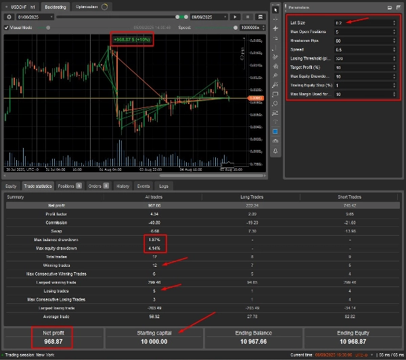The image size is (406, 360).
Task: Click the Long Trades column header
Action: pyautogui.click(x=252, y=197)
